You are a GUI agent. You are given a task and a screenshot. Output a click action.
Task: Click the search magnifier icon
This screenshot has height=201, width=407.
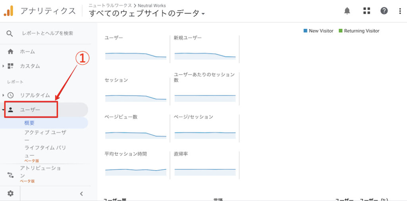[x=10, y=33]
